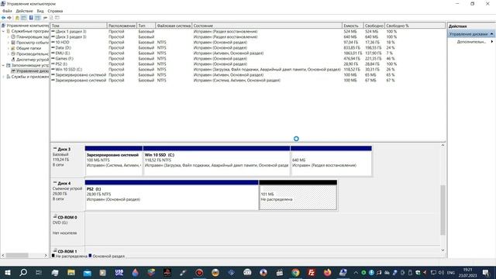
Task: Expand the Просмотр событий node arrow
Action: click(9, 43)
